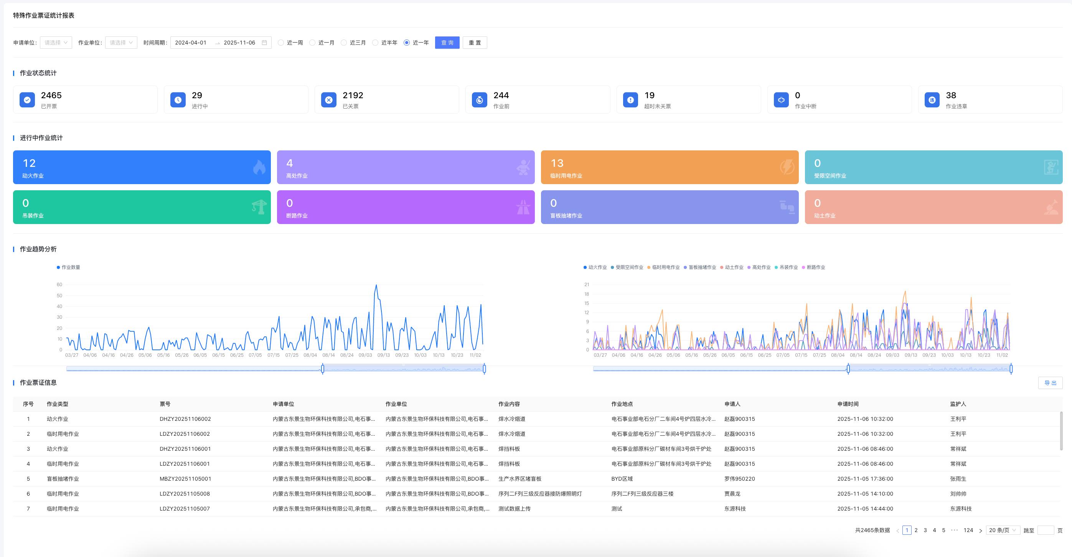The image size is (1072, 557).
Task: Click left handle of 作业数量 chart zoom slider
Action: [323, 369]
